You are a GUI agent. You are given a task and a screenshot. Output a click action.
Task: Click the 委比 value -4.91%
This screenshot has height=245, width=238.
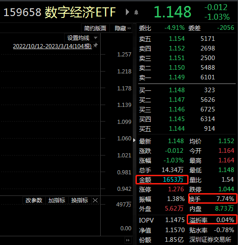point(175,28)
